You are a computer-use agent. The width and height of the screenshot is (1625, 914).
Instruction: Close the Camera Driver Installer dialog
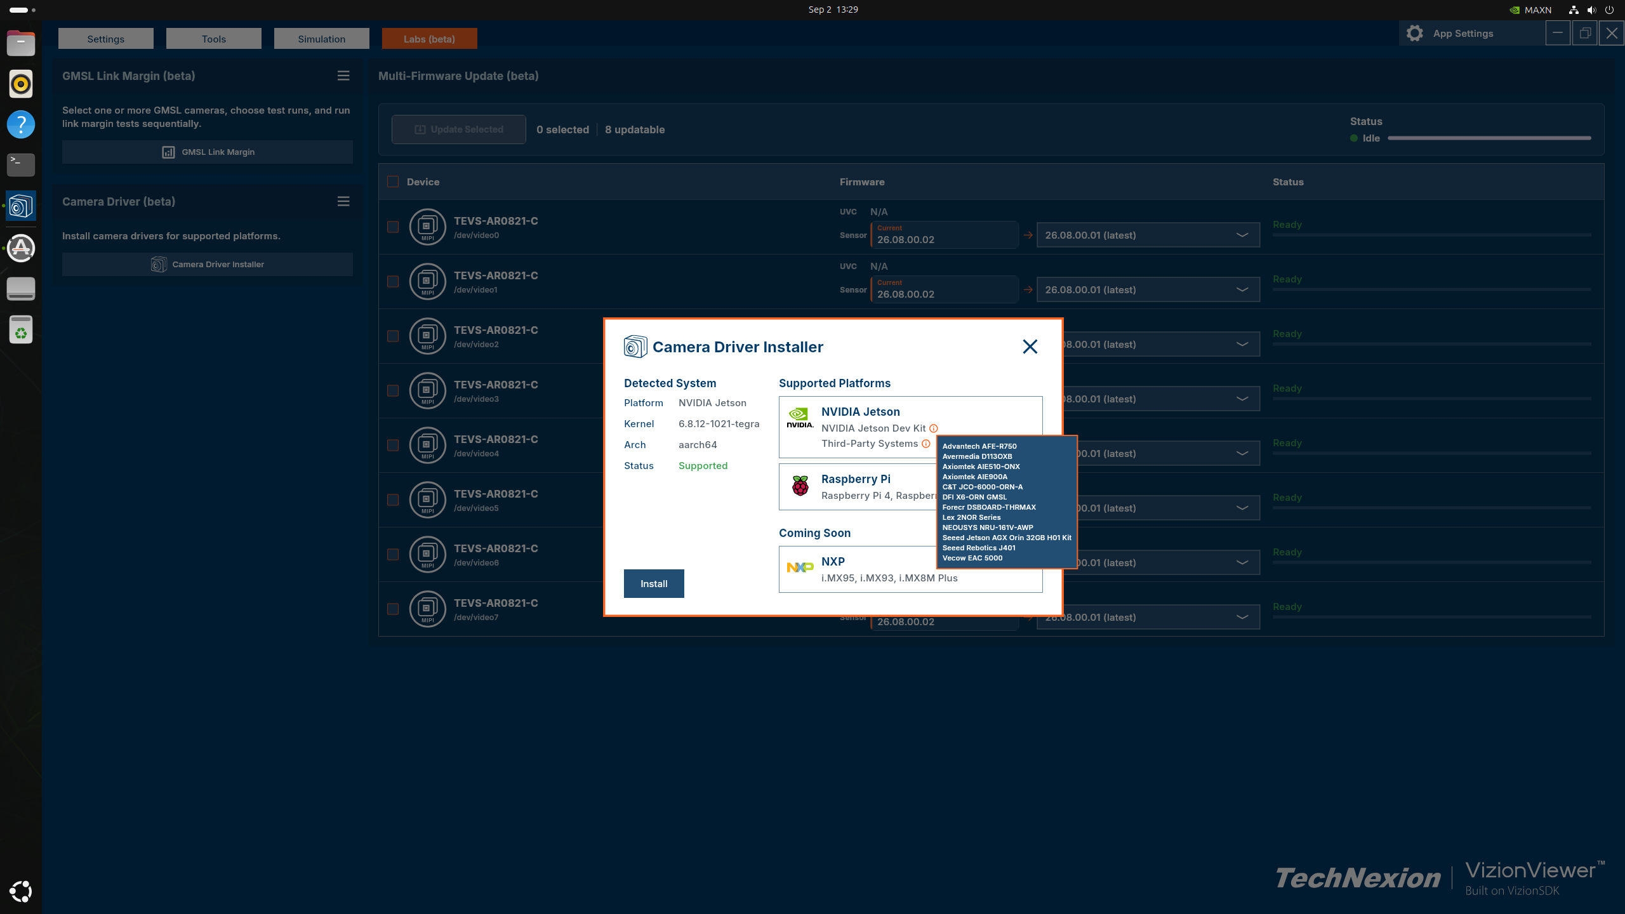(x=1030, y=347)
